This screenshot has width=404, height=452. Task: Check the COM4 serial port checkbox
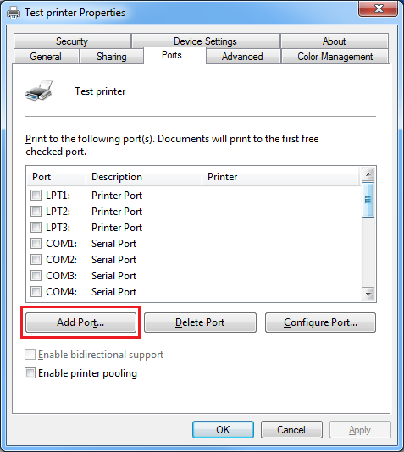(x=36, y=291)
